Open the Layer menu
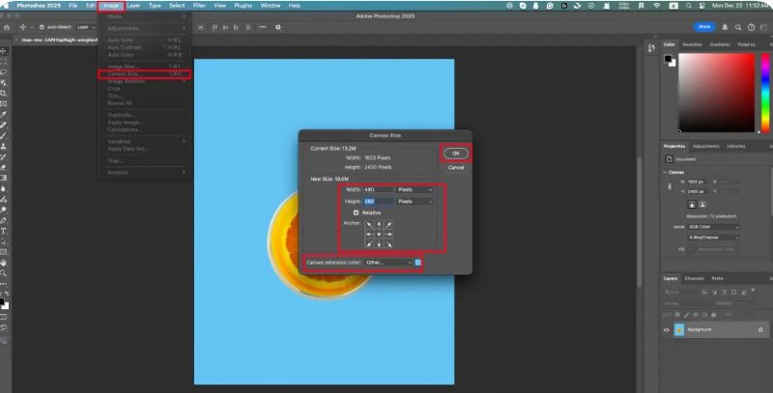 [133, 6]
